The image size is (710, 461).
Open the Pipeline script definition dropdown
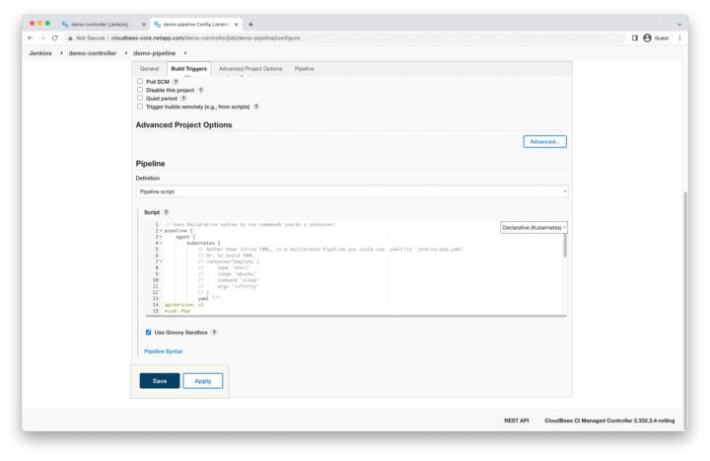(x=352, y=191)
